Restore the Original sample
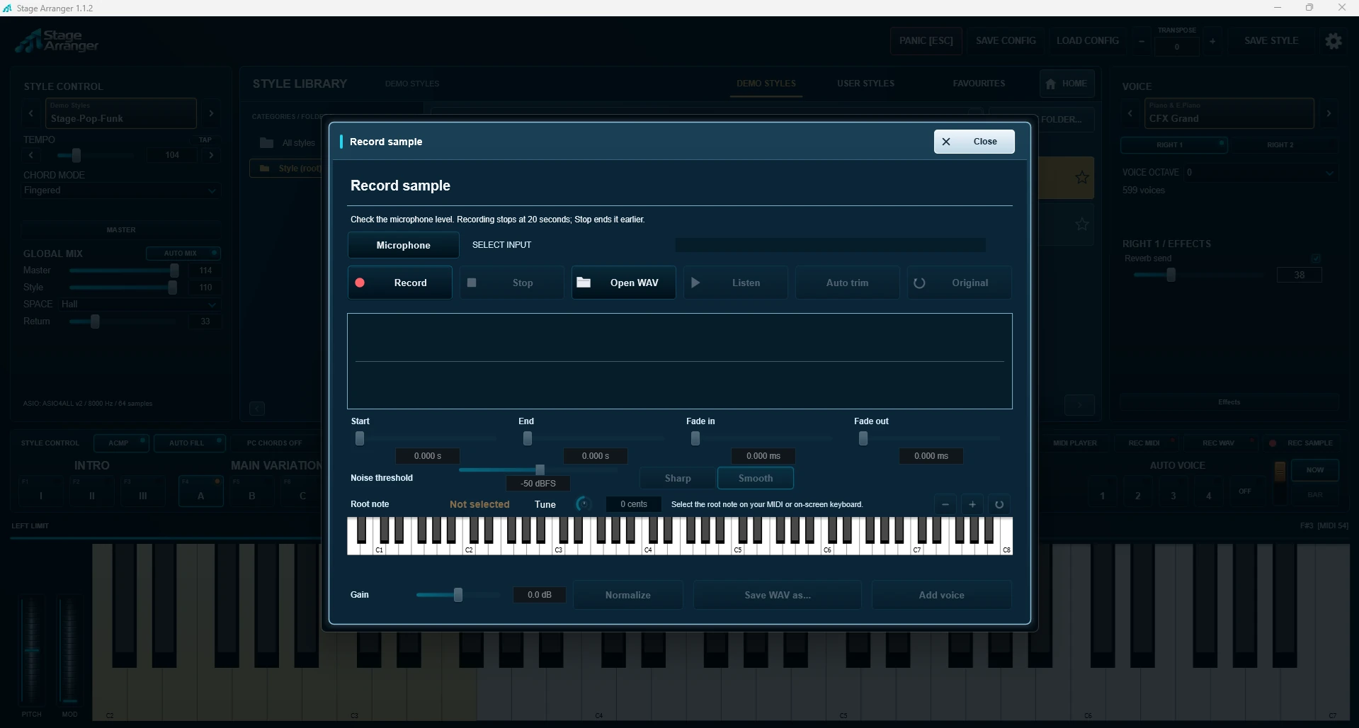Image resolution: width=1359 pixels, height=728 pixels. coord(960,283)
